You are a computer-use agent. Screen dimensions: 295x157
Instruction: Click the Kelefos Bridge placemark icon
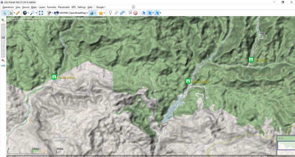pos(188,81)
